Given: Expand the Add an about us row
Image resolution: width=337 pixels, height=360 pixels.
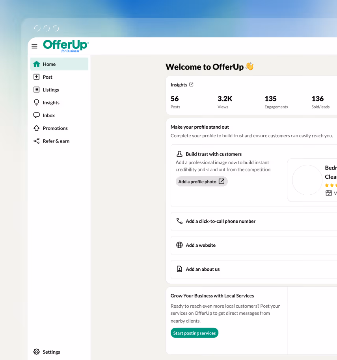Looking at the screenshot, I should tap(254, 269).
